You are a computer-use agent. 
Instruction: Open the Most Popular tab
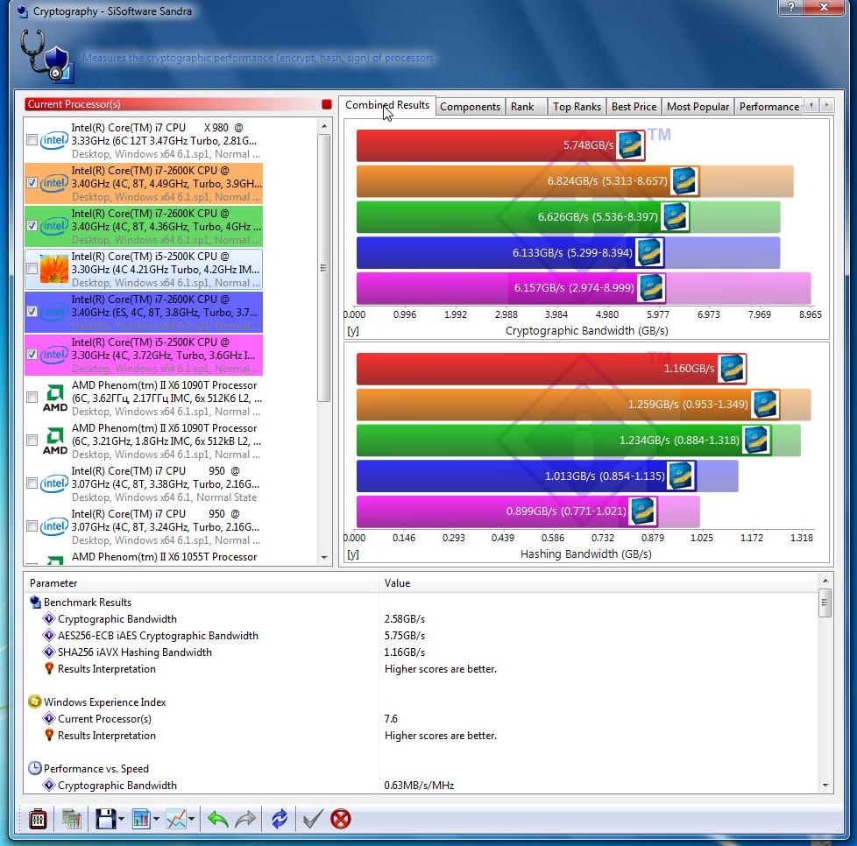[x=698, y=107]
